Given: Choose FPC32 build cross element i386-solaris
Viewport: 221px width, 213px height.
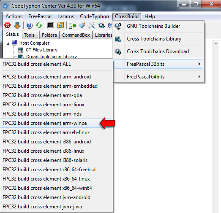Looking at the screenshot, I should (56, 160).
